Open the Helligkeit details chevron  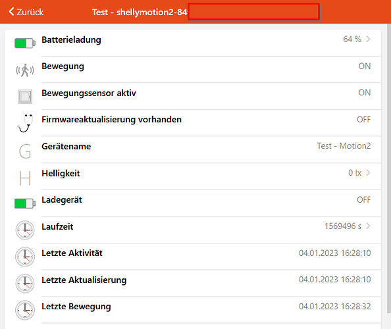(x=368, y=172)
